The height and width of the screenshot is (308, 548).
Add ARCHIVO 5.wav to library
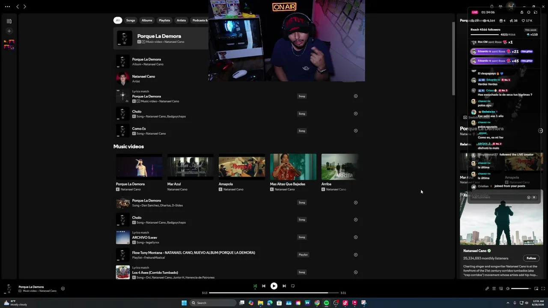[x=356, y=237]
